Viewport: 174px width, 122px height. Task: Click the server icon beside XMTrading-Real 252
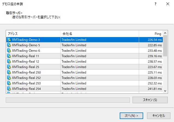(9, 78)
